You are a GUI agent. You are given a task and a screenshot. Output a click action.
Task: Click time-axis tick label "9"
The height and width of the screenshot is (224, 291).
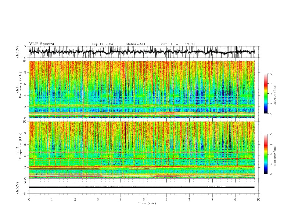coord(235,199)
